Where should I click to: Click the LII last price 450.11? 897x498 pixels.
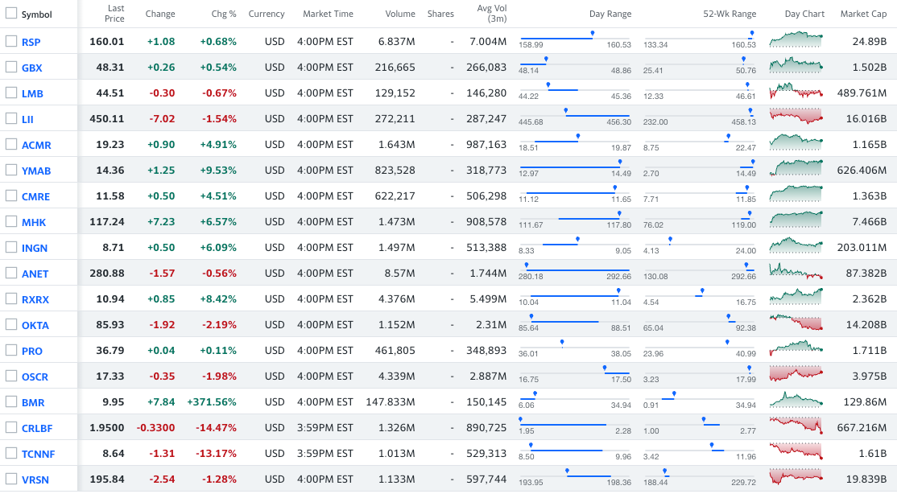pyautogui.click(x=107, y=119)
